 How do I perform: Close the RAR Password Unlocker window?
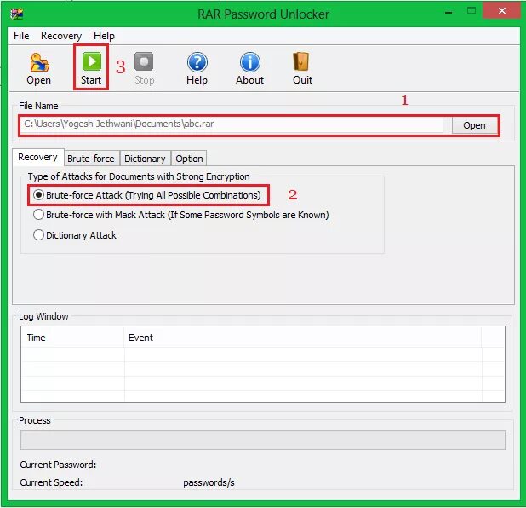[x=502, y=11]
